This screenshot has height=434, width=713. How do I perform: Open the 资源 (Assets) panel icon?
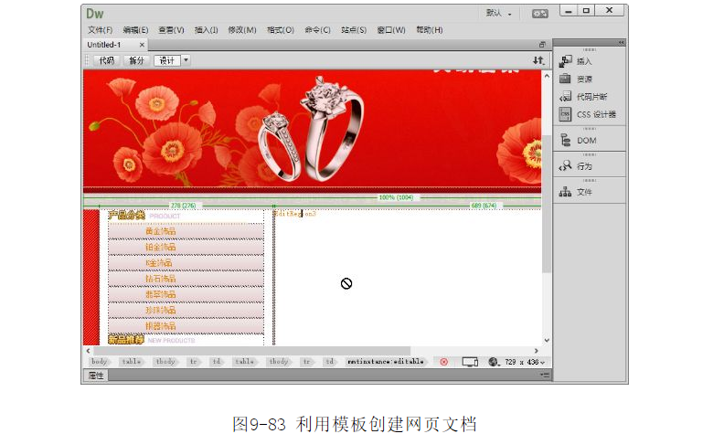pyautogui.click(x=566, y=79)
